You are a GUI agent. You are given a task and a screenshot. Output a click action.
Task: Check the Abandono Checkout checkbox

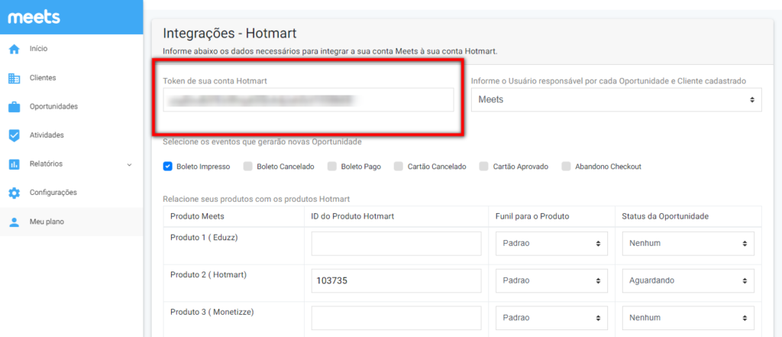[x=566, y=167]
